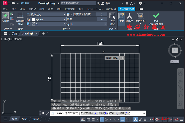Open the background color dropdown showing 无
Image resolution: width=185 pixels, height=123 pixels.
pos(48,24)
